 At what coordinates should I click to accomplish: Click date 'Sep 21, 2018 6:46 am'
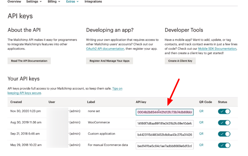point(25,134)
